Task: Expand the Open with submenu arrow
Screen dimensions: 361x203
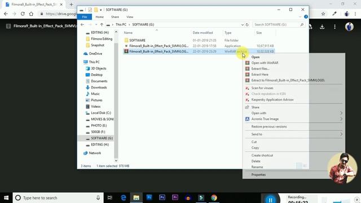Action: click(x=341, y=113)
